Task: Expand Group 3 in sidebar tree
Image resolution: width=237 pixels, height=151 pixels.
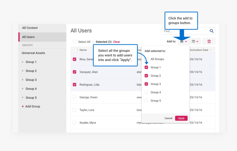Action: (23, 80)
